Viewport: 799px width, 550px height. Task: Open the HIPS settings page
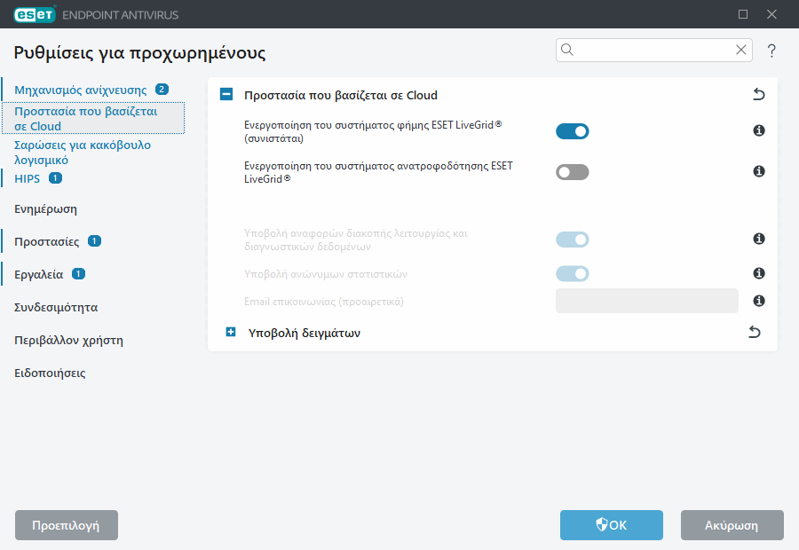click(27, 179)
